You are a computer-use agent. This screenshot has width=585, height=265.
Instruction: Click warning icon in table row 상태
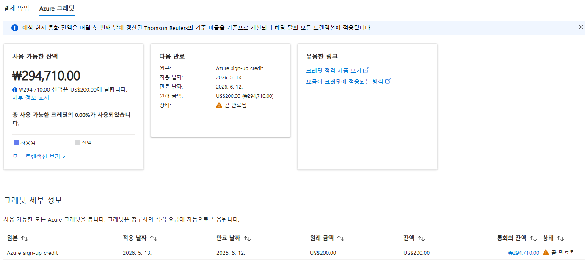(x=546, y=252)
